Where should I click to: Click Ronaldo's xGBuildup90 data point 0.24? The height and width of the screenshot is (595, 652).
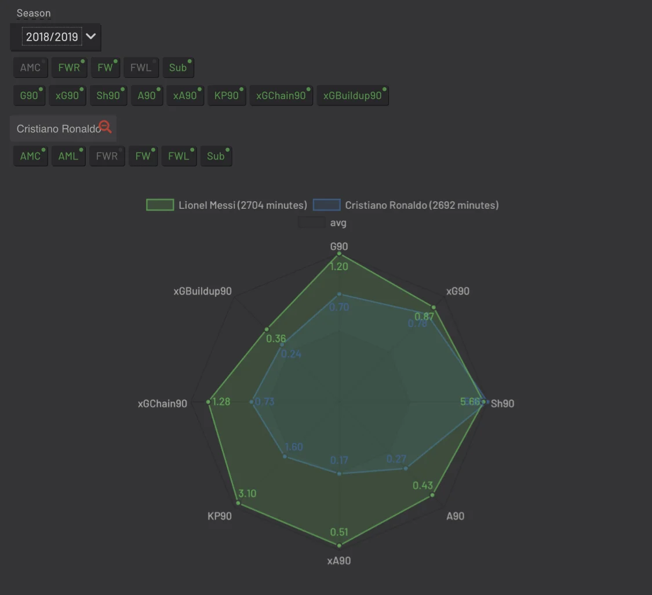pos(282,344)
